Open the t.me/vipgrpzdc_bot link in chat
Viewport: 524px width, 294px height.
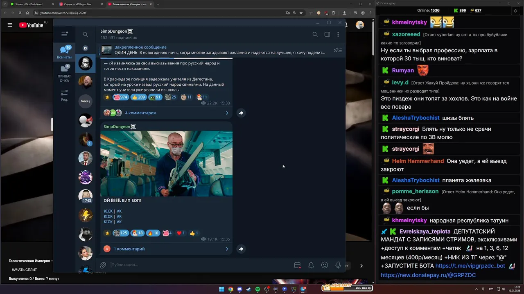(x=470, y=266)
